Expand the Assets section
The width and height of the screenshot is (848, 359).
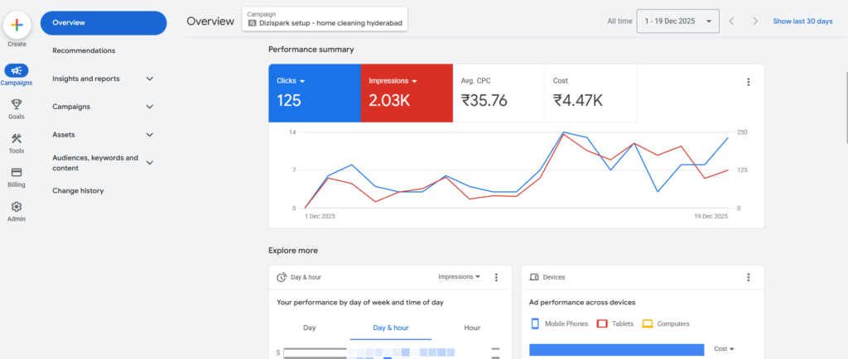point(150,135)
